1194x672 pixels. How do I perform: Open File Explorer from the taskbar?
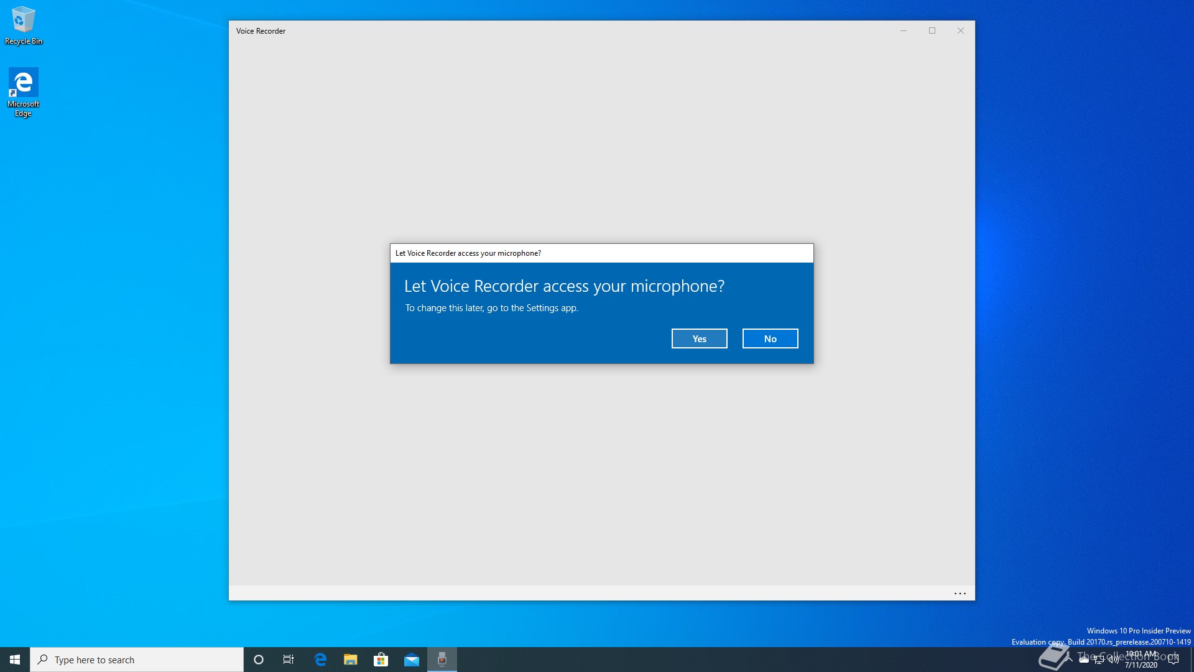(351, 660)
